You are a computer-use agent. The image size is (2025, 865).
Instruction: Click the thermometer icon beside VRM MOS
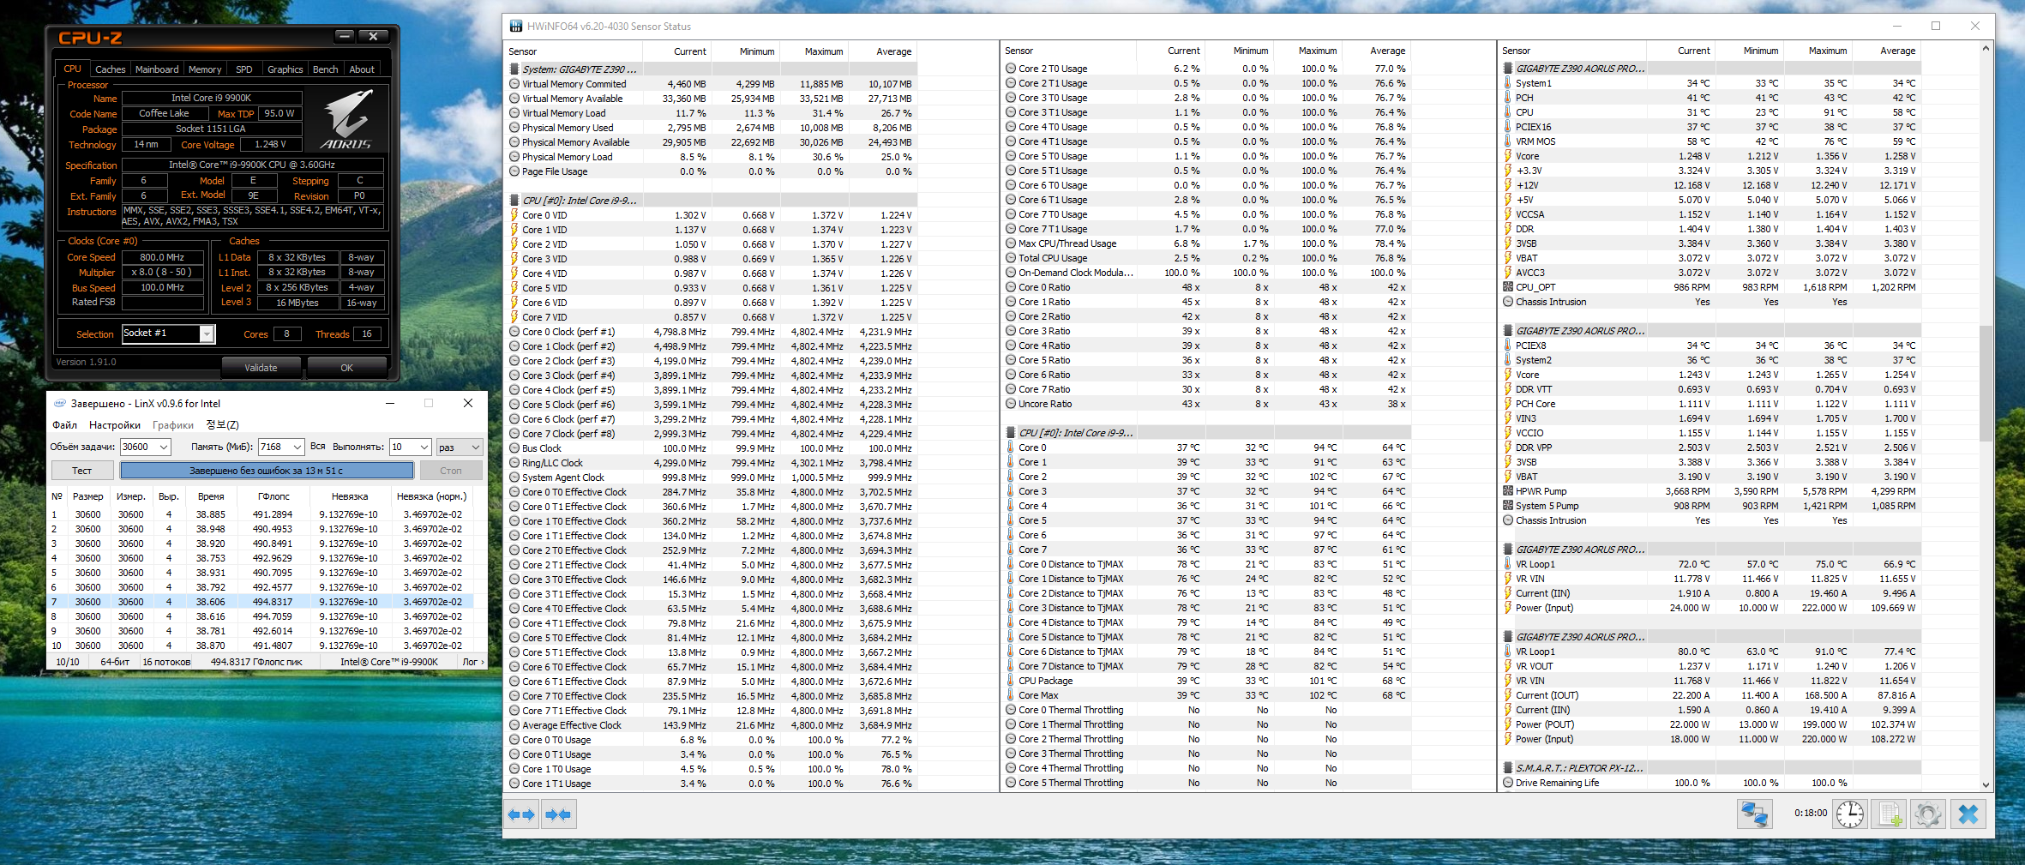(x=1508, y=141)
